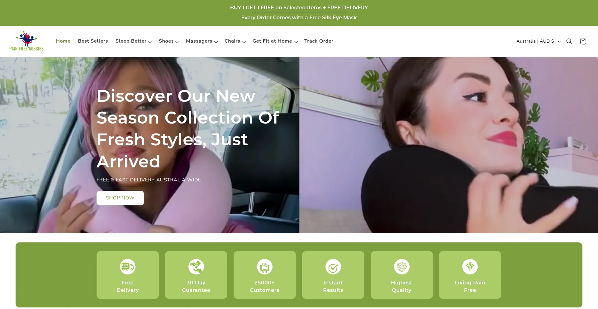The width and height of the screenshot is (598, 309).
Task: Click the Instant Results checkmark icon
Action: (x=333, y=267)
